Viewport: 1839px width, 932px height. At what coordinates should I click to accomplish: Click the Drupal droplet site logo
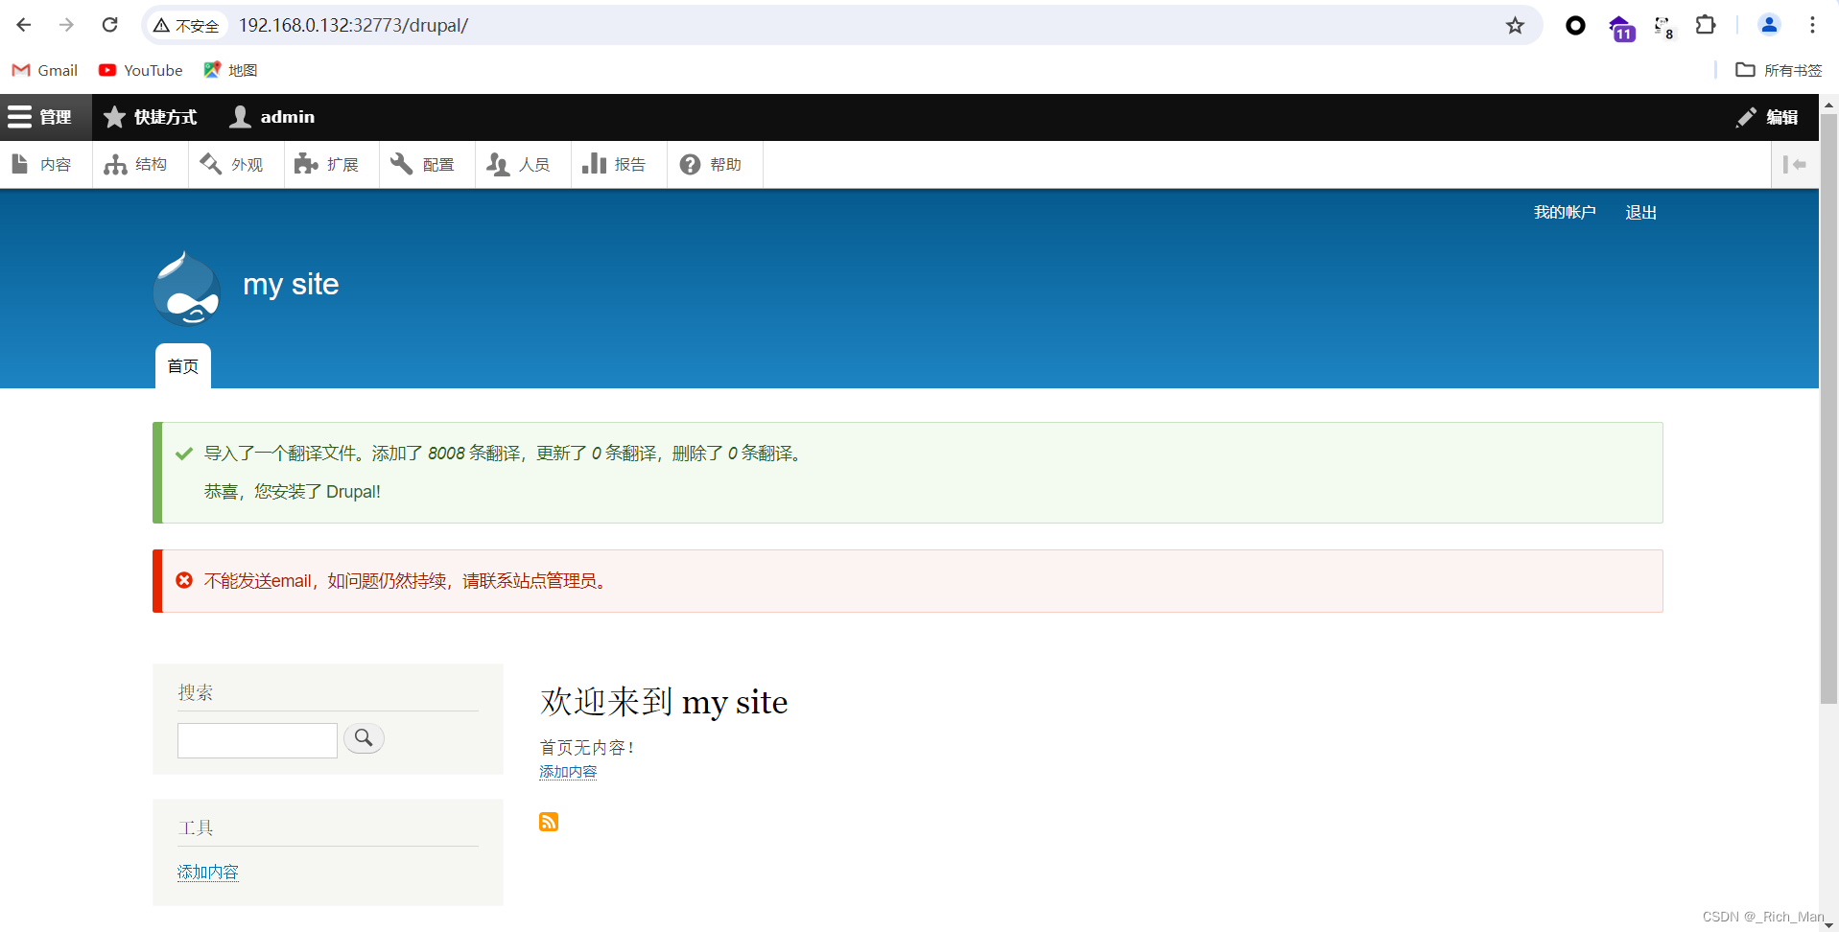(x=185, y=288)
